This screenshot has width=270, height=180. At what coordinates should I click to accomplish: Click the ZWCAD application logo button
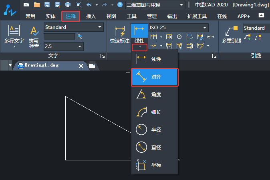point(10,10)
